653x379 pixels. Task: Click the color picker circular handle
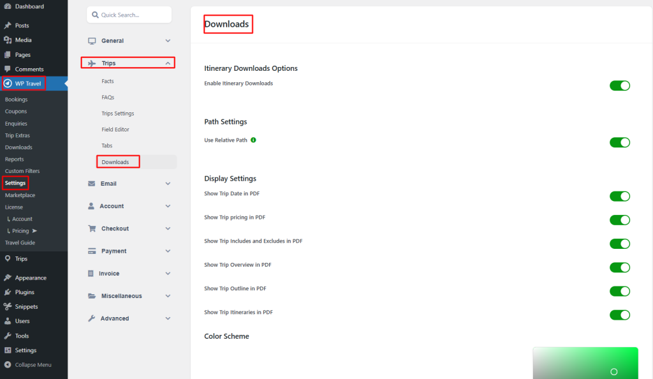coord(614,372)
